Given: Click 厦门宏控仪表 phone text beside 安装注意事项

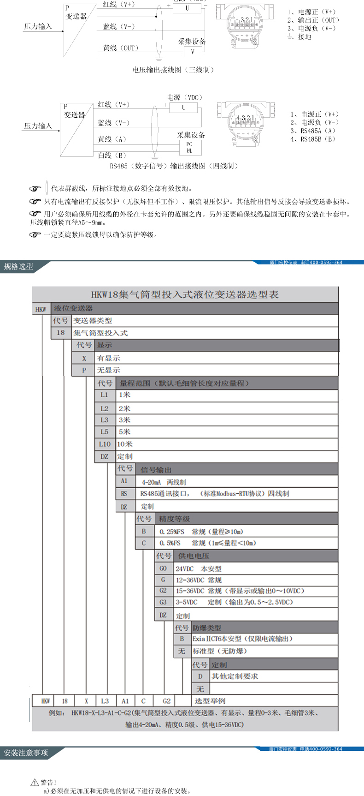Looking at the screenshot, I should [x=306, y=749].
